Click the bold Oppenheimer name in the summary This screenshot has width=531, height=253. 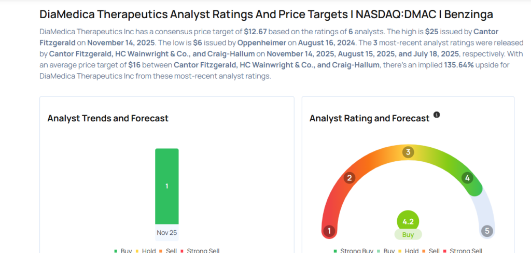click(261, 41)
